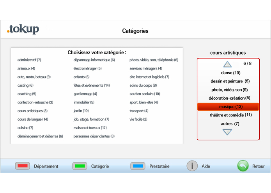
Task: Click the Catégories page title
Action: pos(135,31)
